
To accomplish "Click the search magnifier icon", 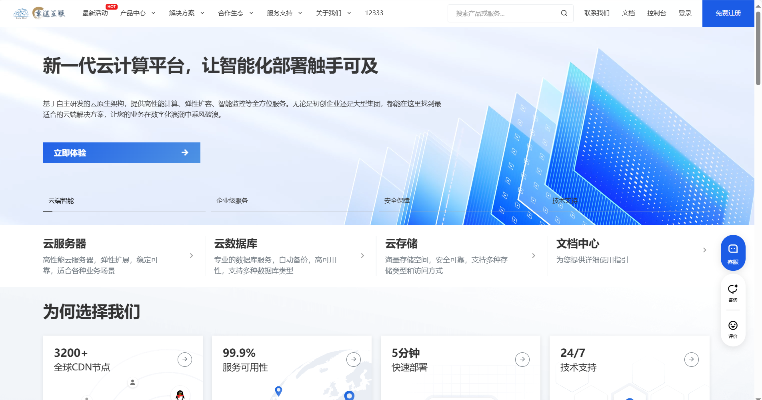I will click(564, 13).
